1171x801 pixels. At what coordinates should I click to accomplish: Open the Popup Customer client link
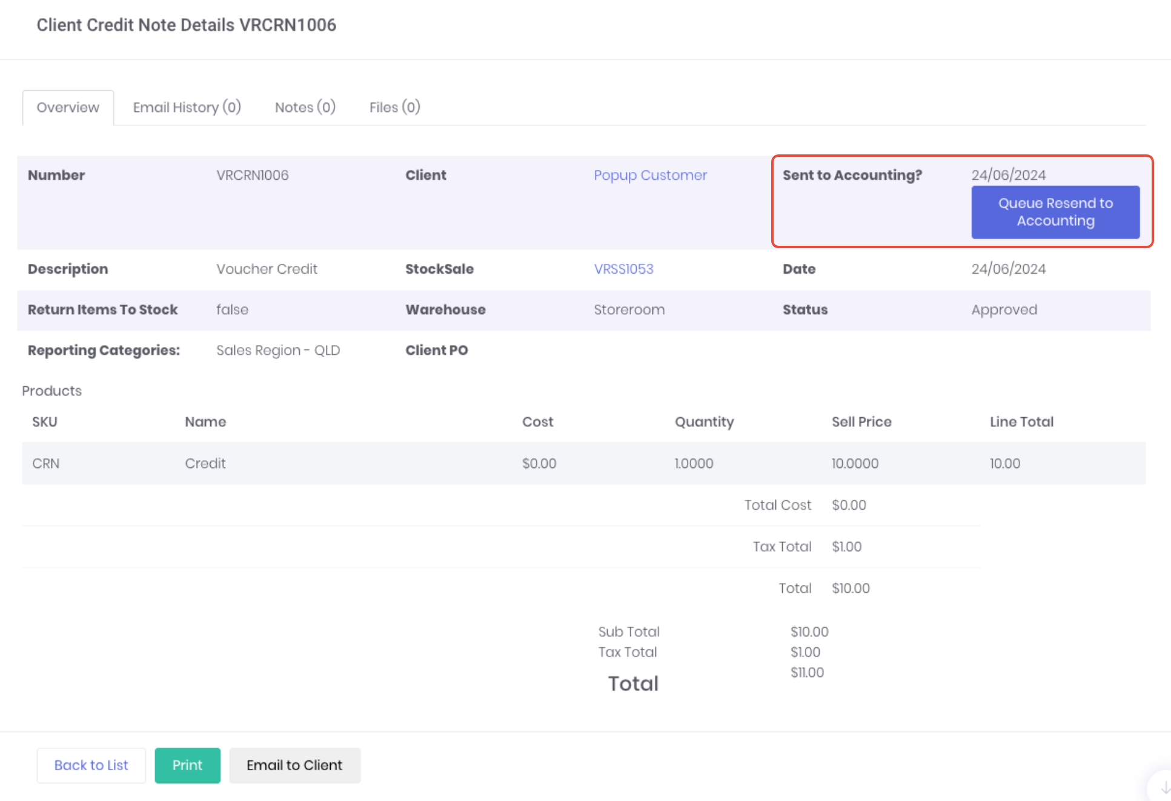point(650,176)
